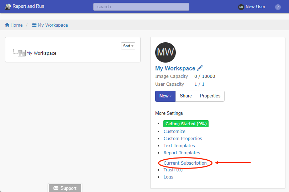The width and height of the screenshot is (289, 192).
Task: Open the Sort dropdown
Action: click(x=128, y=46)
